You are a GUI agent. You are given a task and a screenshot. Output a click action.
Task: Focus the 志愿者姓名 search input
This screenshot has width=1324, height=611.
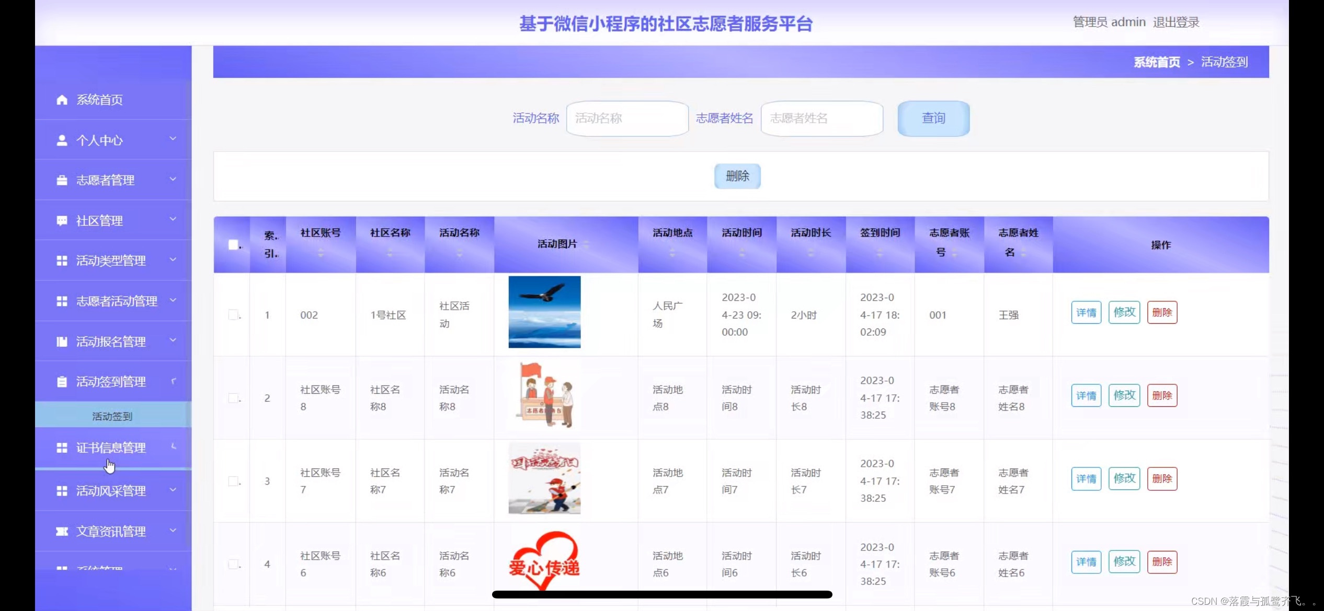(821, 119)
